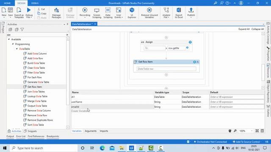
Task: Open the Windows Start menu
Action: click(5, 148)
